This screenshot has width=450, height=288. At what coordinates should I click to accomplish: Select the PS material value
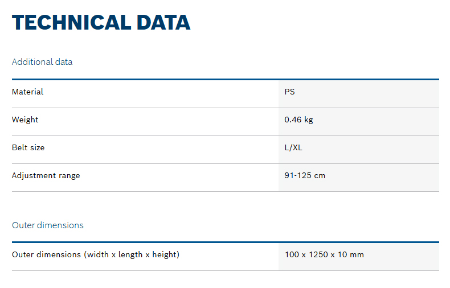pos(289,92)
